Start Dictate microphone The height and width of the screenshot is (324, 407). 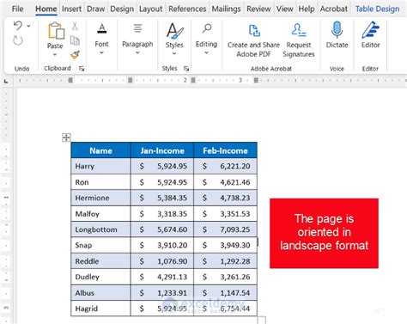337,35
